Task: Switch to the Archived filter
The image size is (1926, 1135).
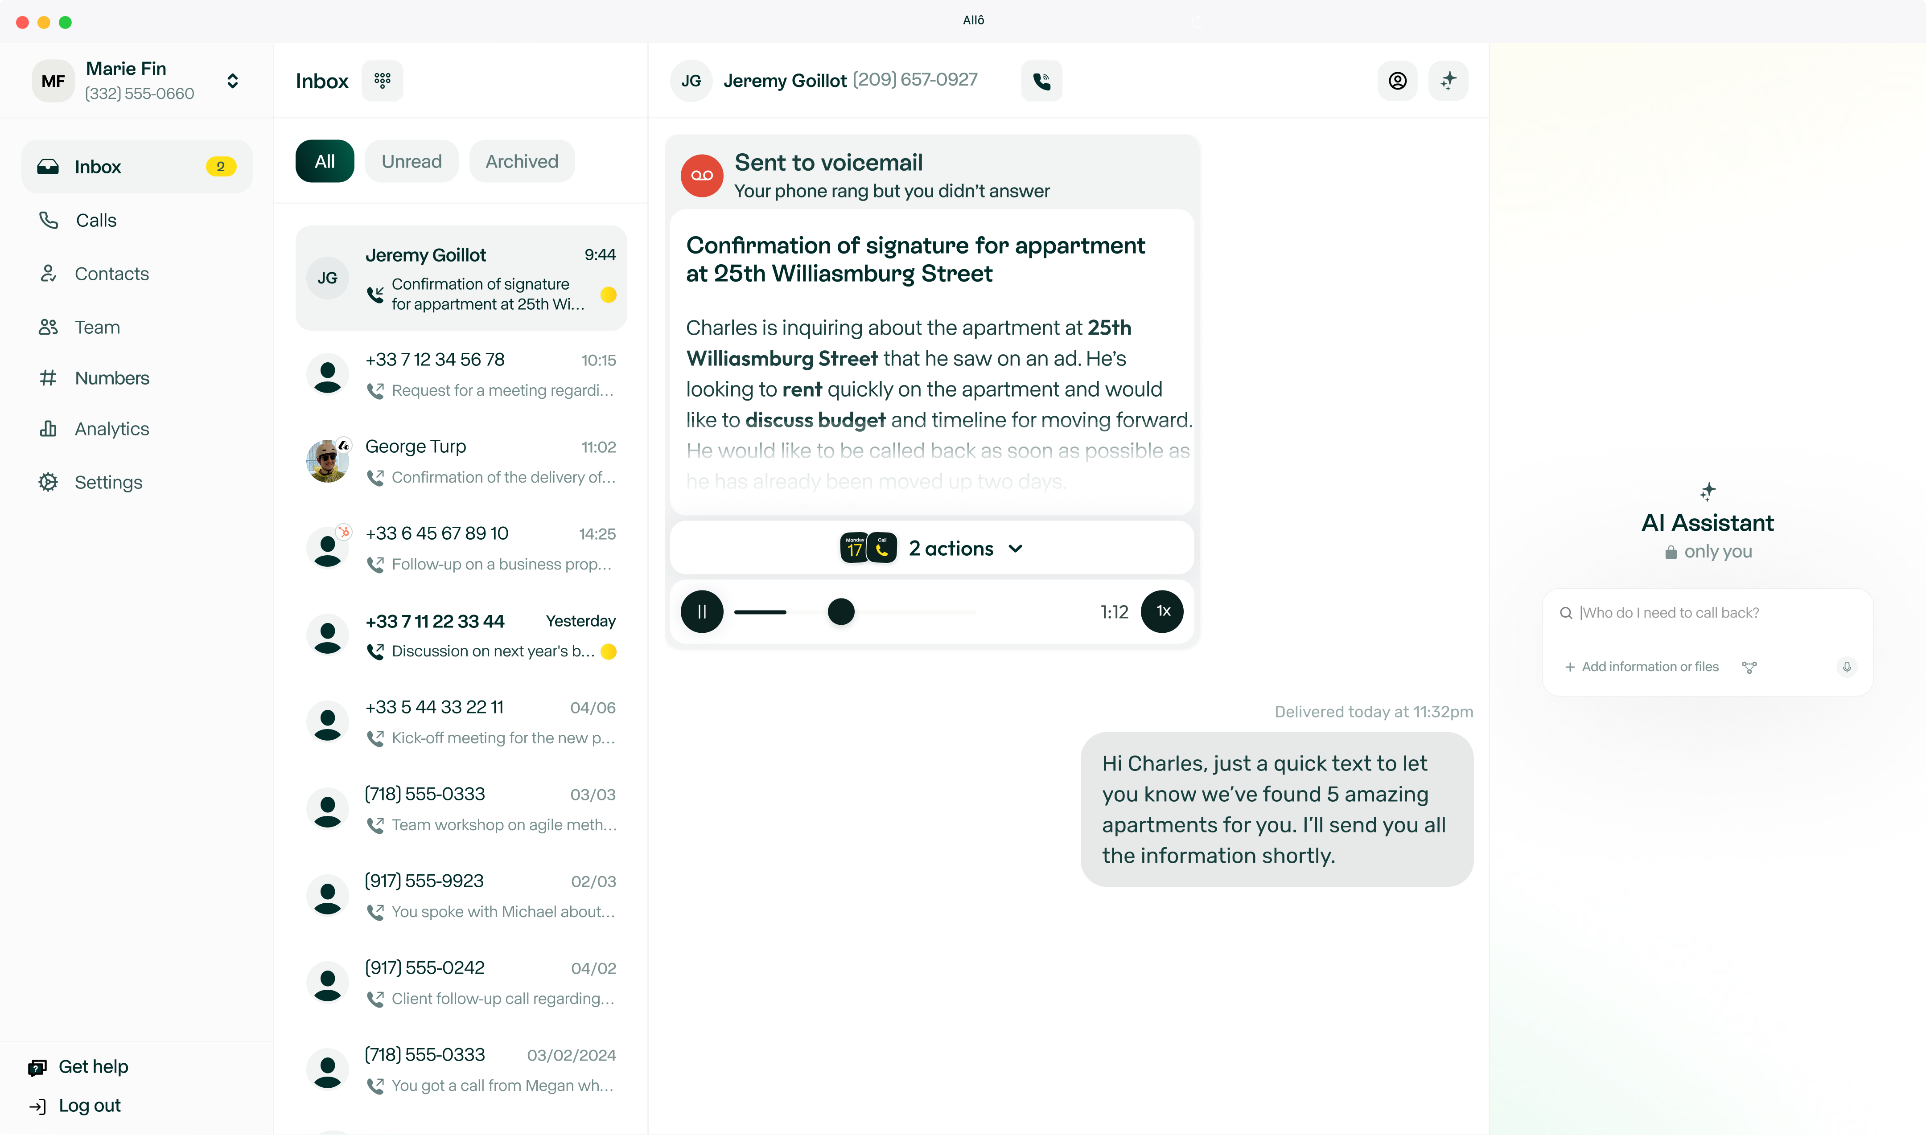Action: 521,161
